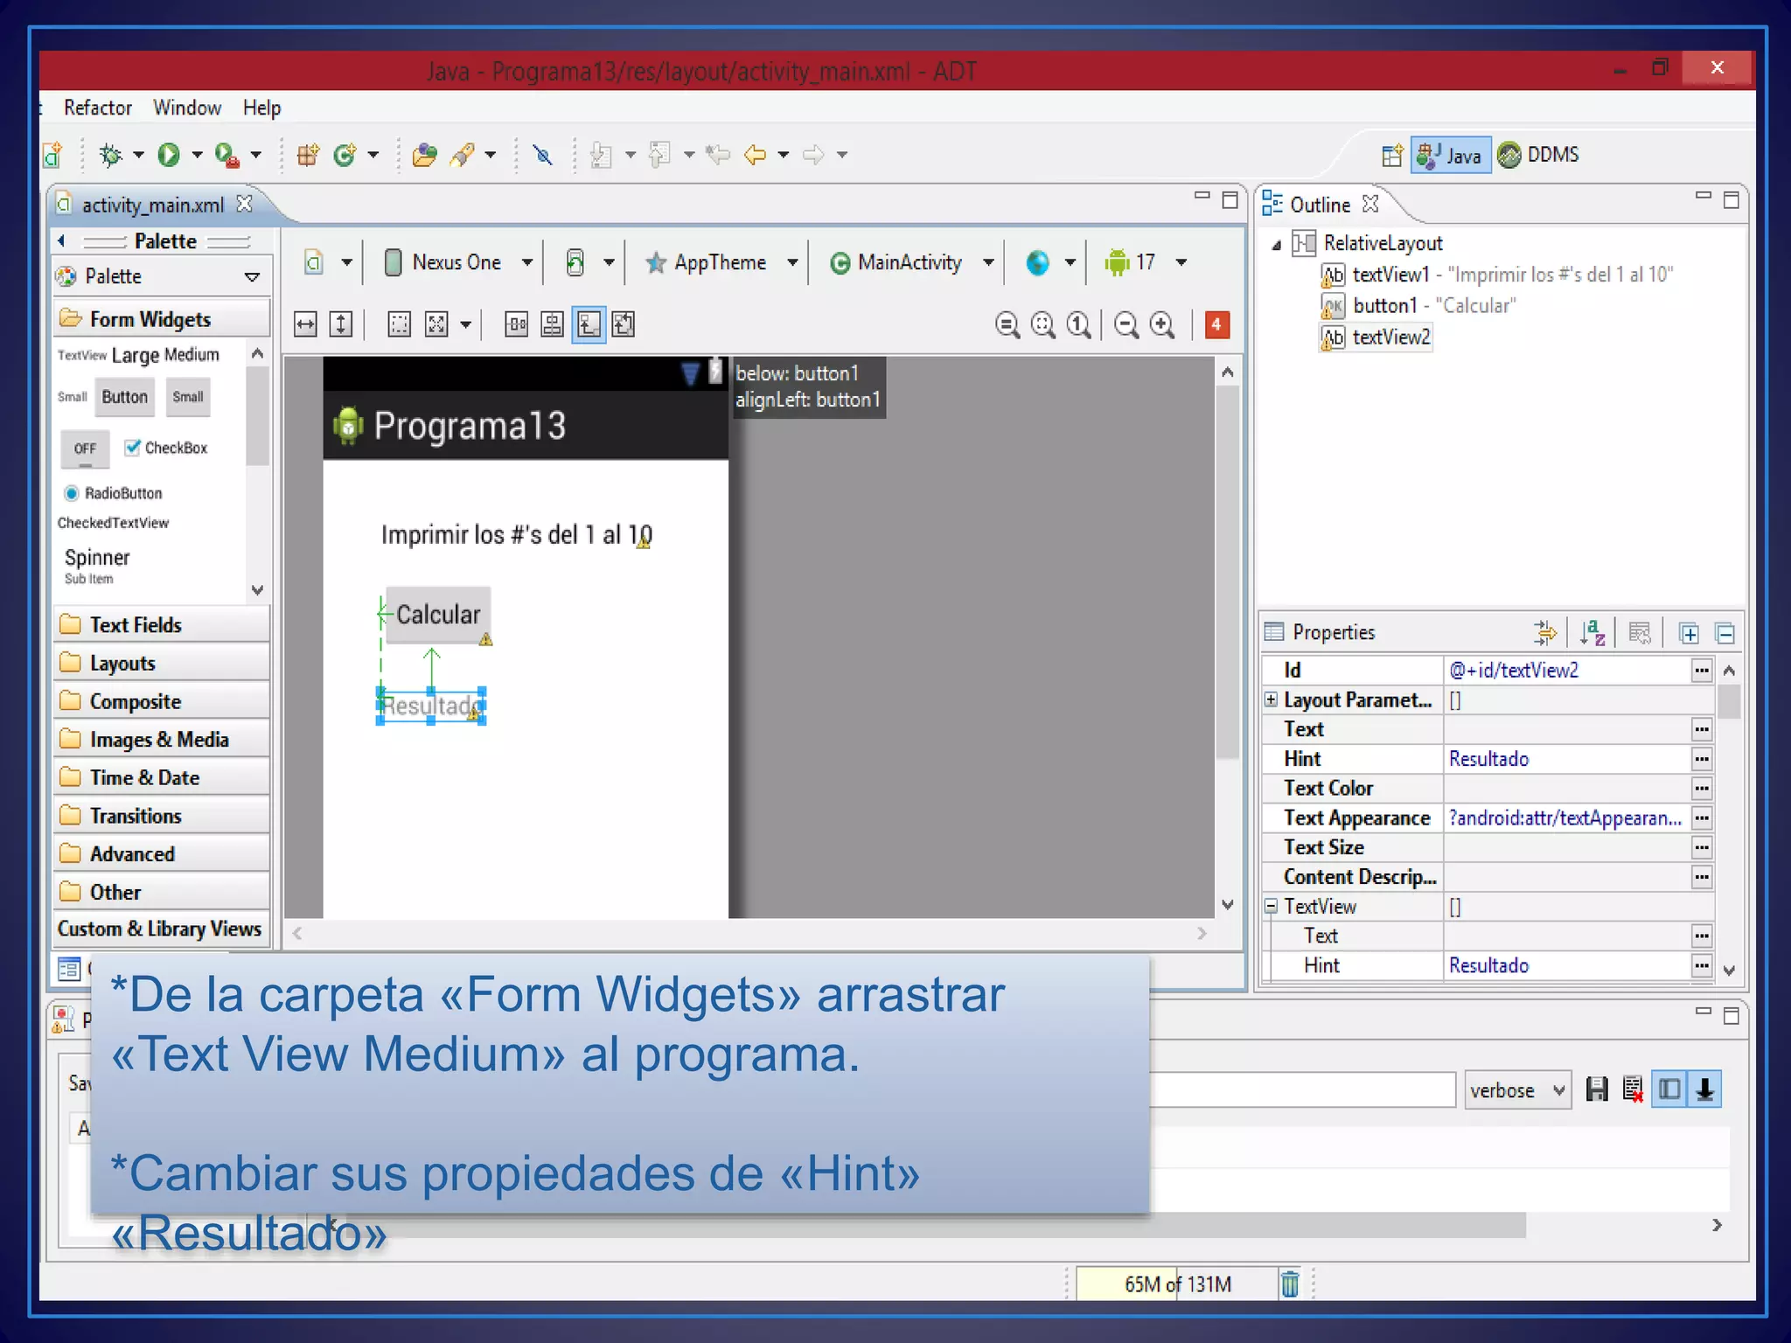
Task: Click the Zoom to 100% icon
Action: click(1079, 325)
